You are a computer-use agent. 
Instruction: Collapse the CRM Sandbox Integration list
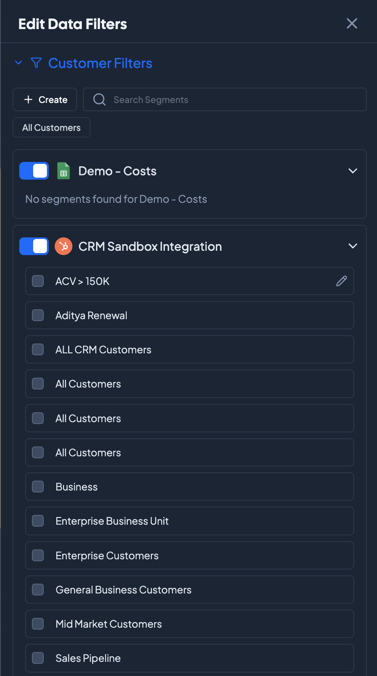pos(353,246)
